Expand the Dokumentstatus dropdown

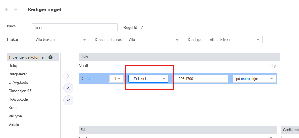153,40
